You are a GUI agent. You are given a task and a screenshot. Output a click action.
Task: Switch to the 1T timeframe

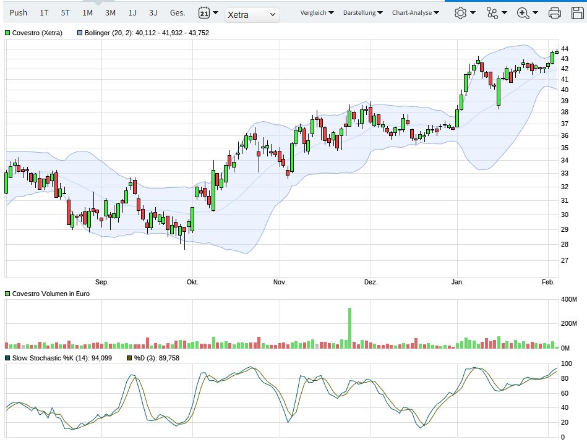(44, 13)
